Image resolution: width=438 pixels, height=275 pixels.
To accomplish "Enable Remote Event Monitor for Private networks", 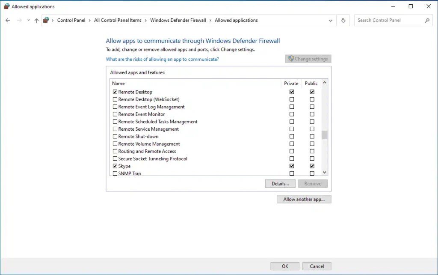I will pyautogui.click(x=292, y=114).
